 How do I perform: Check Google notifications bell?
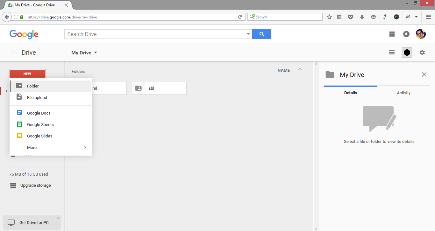406,34
